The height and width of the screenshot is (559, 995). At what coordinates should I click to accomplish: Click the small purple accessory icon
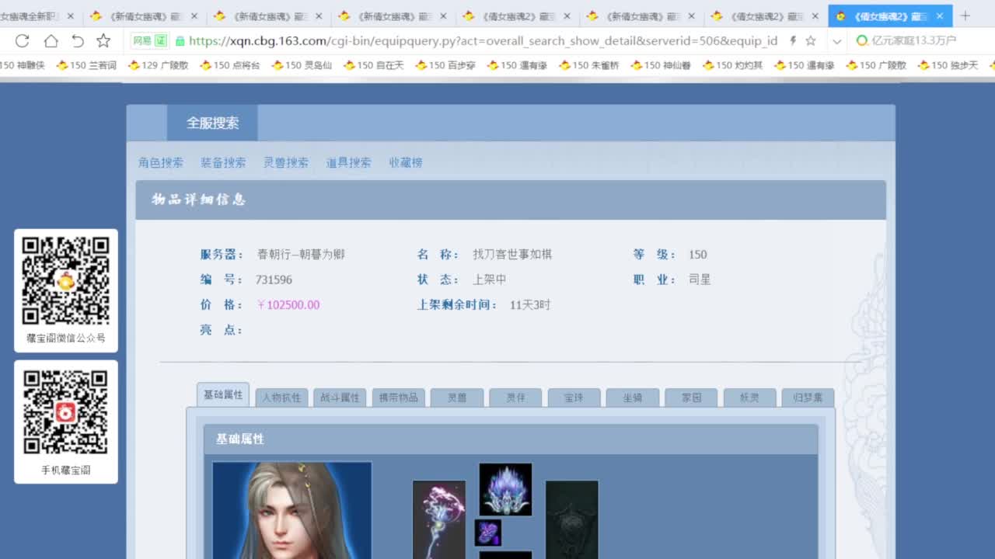488,533
